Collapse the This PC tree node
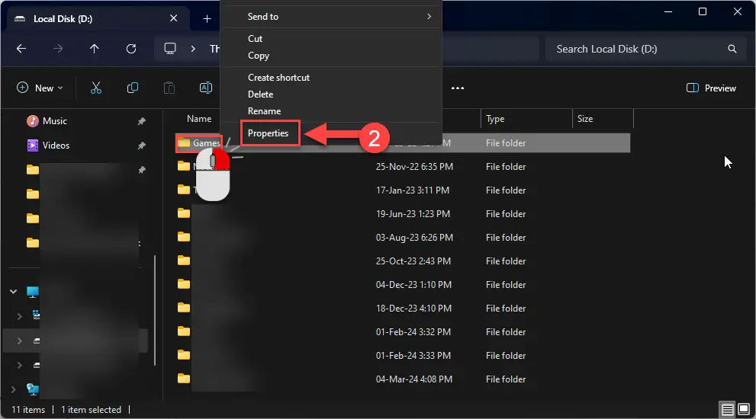This screenshot has width=756, height=419. (x=14, y=291)
